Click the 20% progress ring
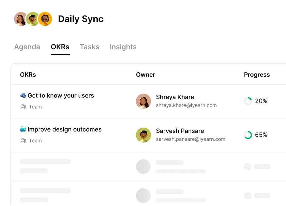Image resolution: width=286 pixels, height=206 pixels. click(x=248, y=101)
